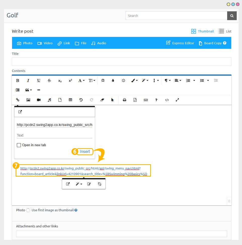Click the Insert link button

click(x=85, y=152)
